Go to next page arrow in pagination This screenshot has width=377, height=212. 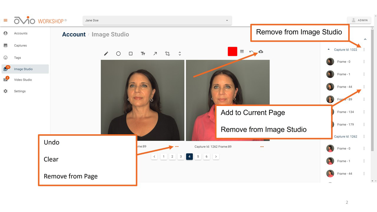pyautogui.click(x=216, y=157)
